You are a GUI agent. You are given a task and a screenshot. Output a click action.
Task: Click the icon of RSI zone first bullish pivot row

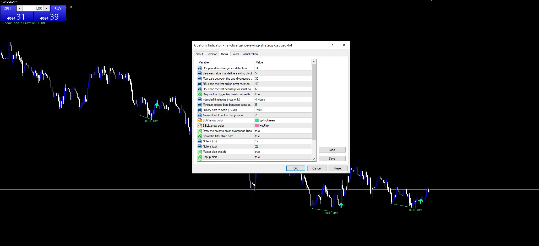(x=200, y=84)
